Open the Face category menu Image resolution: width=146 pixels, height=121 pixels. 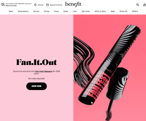(x=56, y=11)
